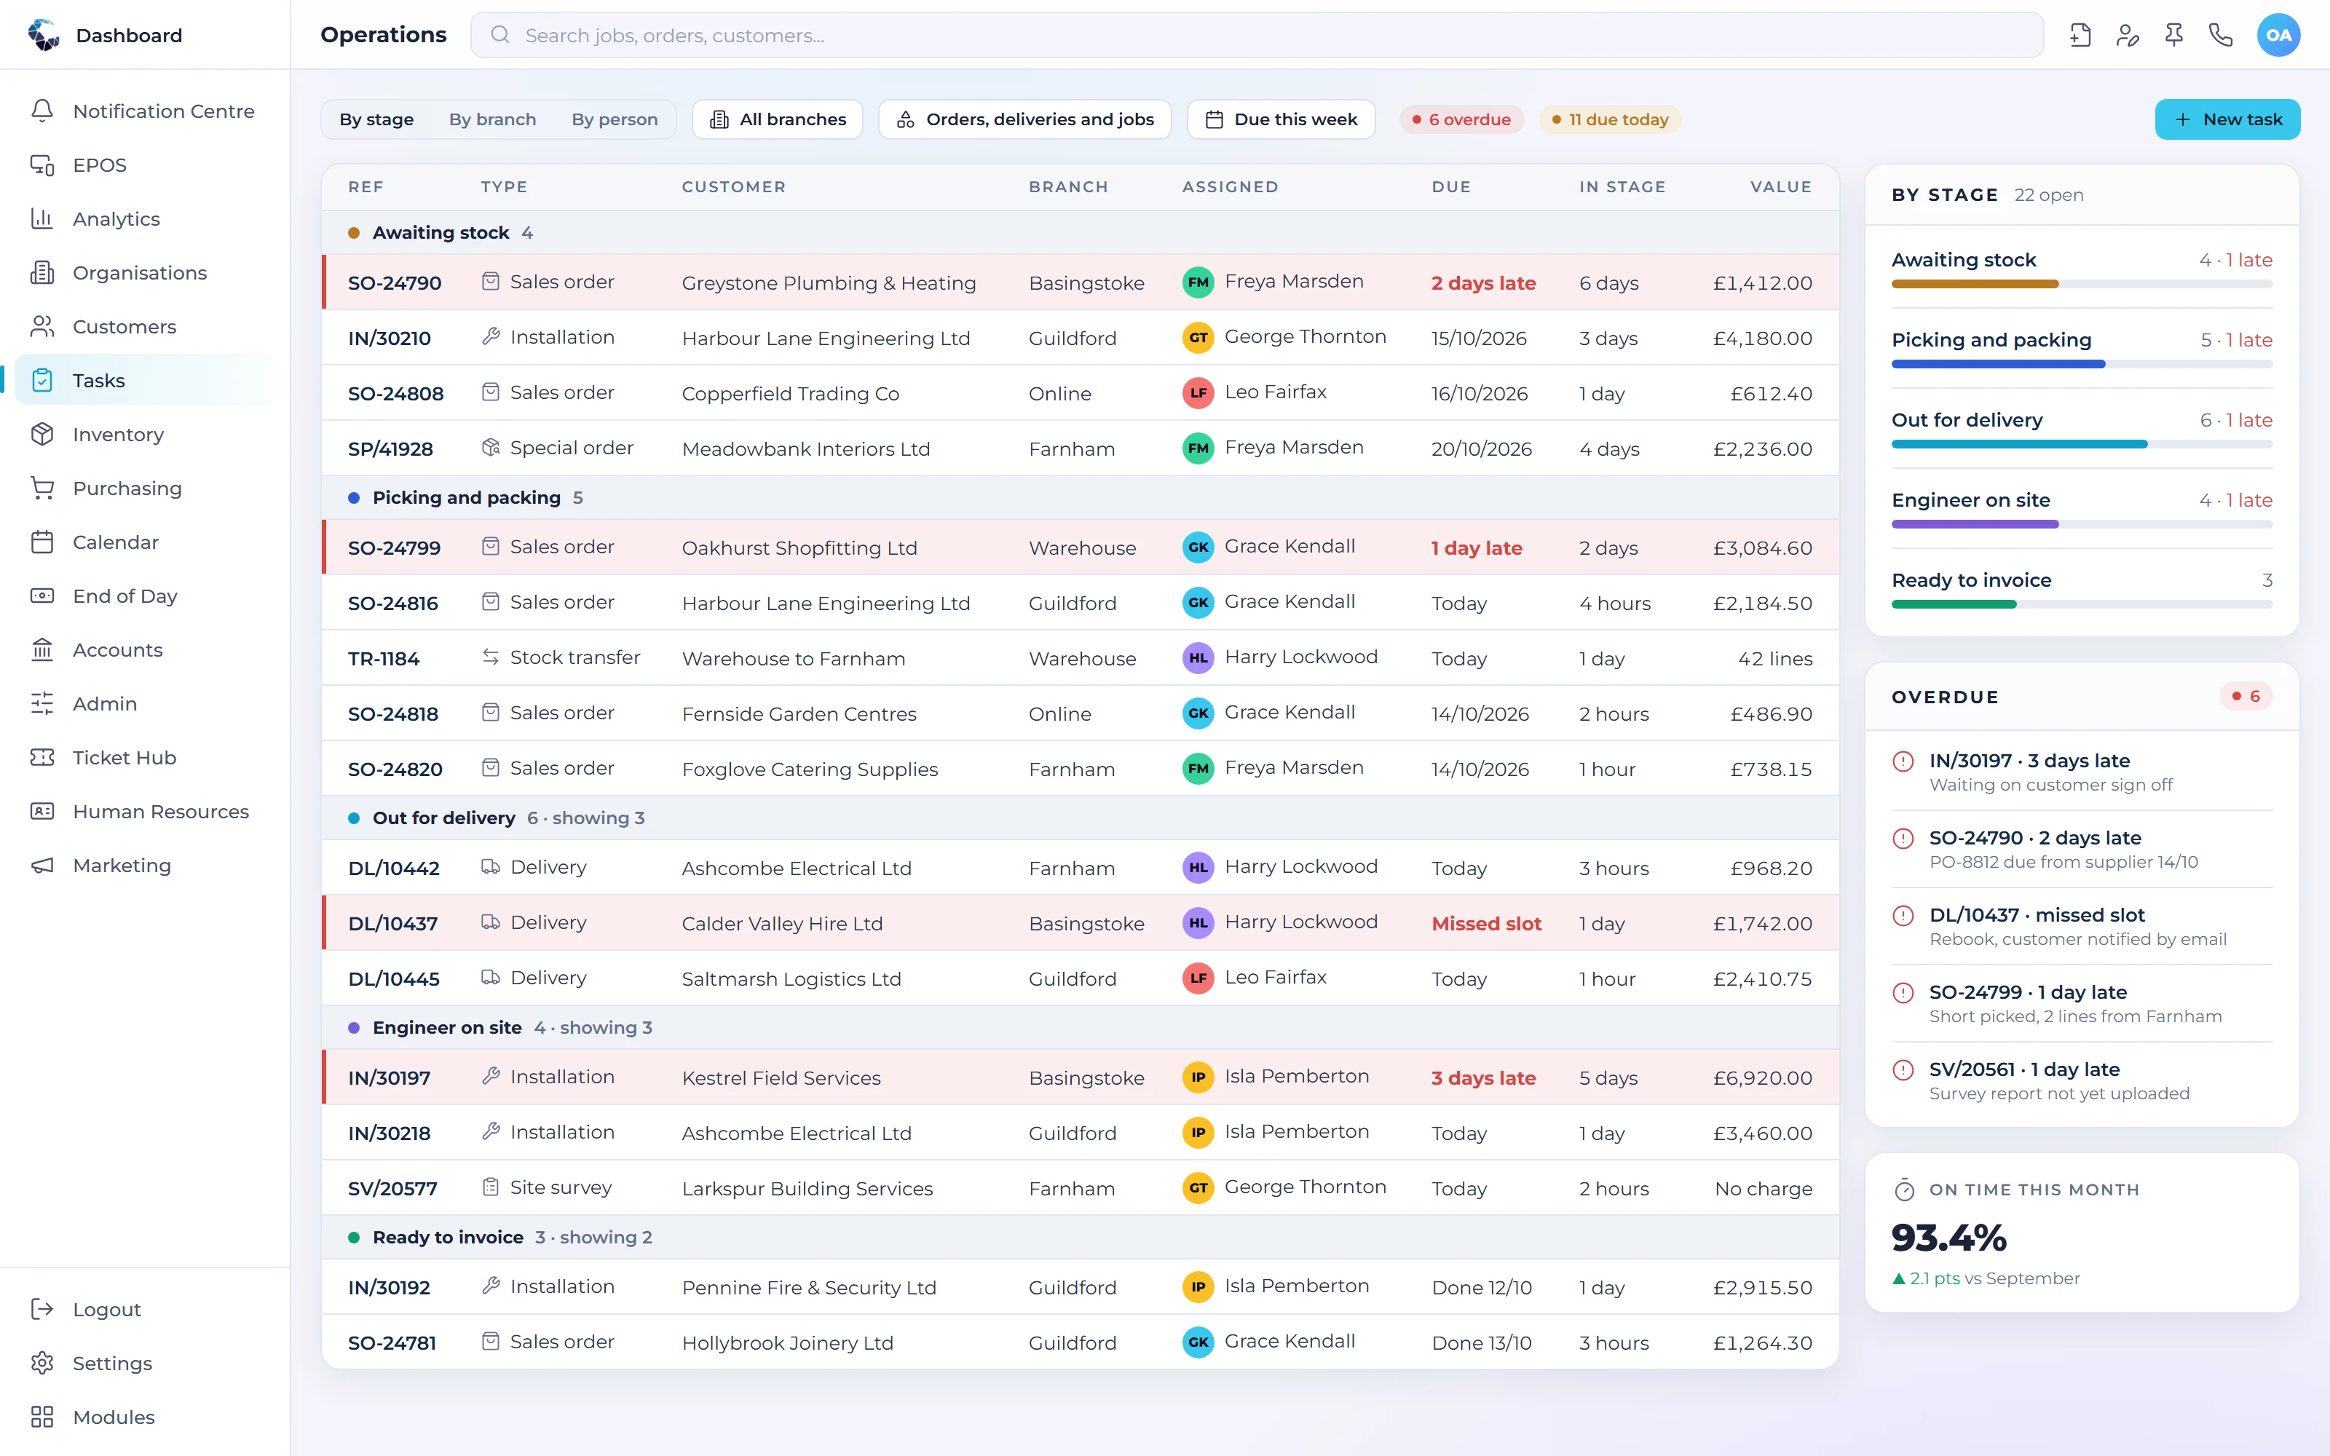This screenshot has height=1456, width=2330.
Task: Open the Ticket Hub icon
Action: pos(42,758)
